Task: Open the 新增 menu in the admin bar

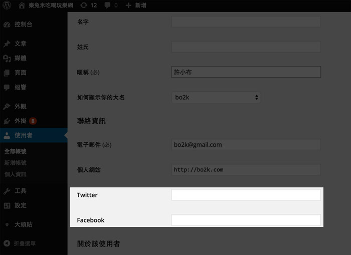Action: [x=140, y=5]
